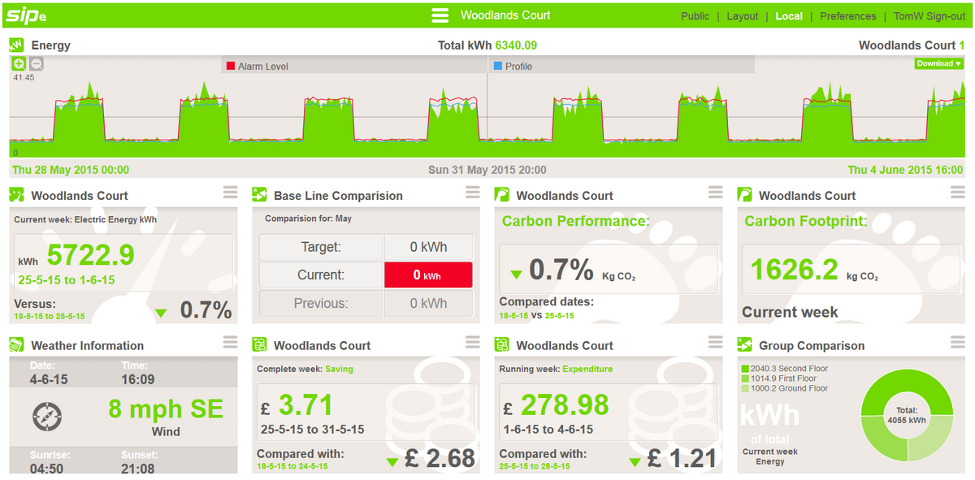Open the Download dropdown on the chart

(x=938, y=63)
